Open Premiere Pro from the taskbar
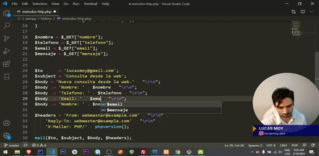Screen dimensions: 319x156 tap(86, 152)
